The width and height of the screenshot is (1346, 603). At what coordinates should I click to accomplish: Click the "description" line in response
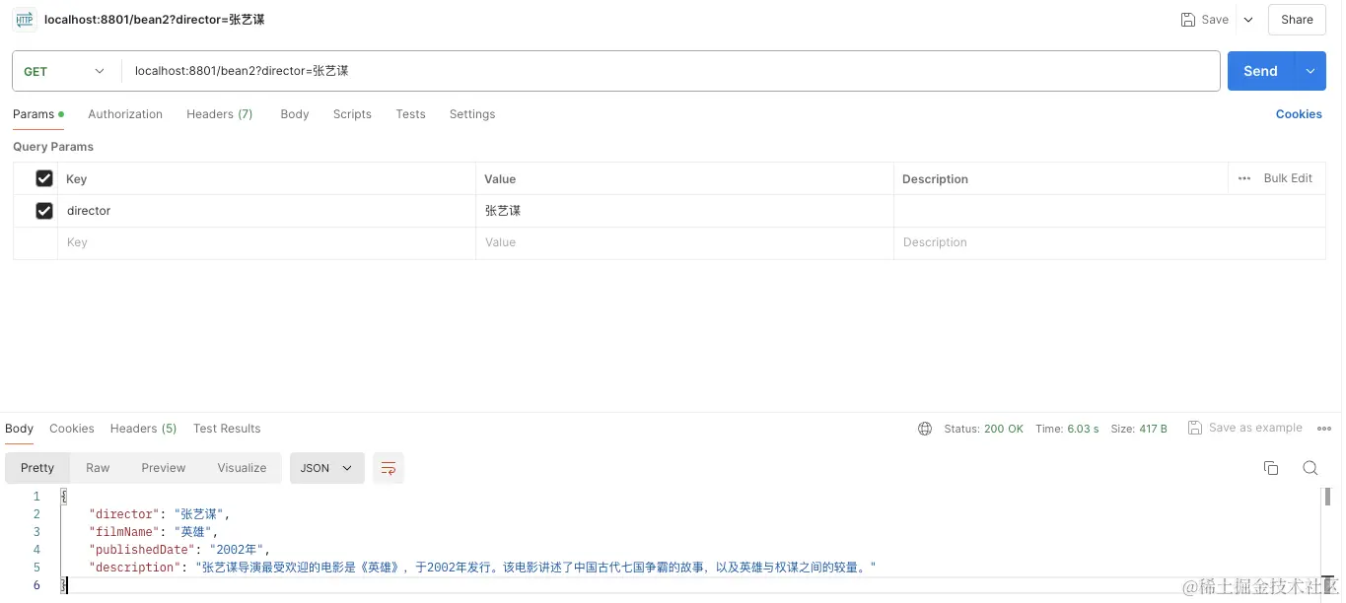[482, 568]
